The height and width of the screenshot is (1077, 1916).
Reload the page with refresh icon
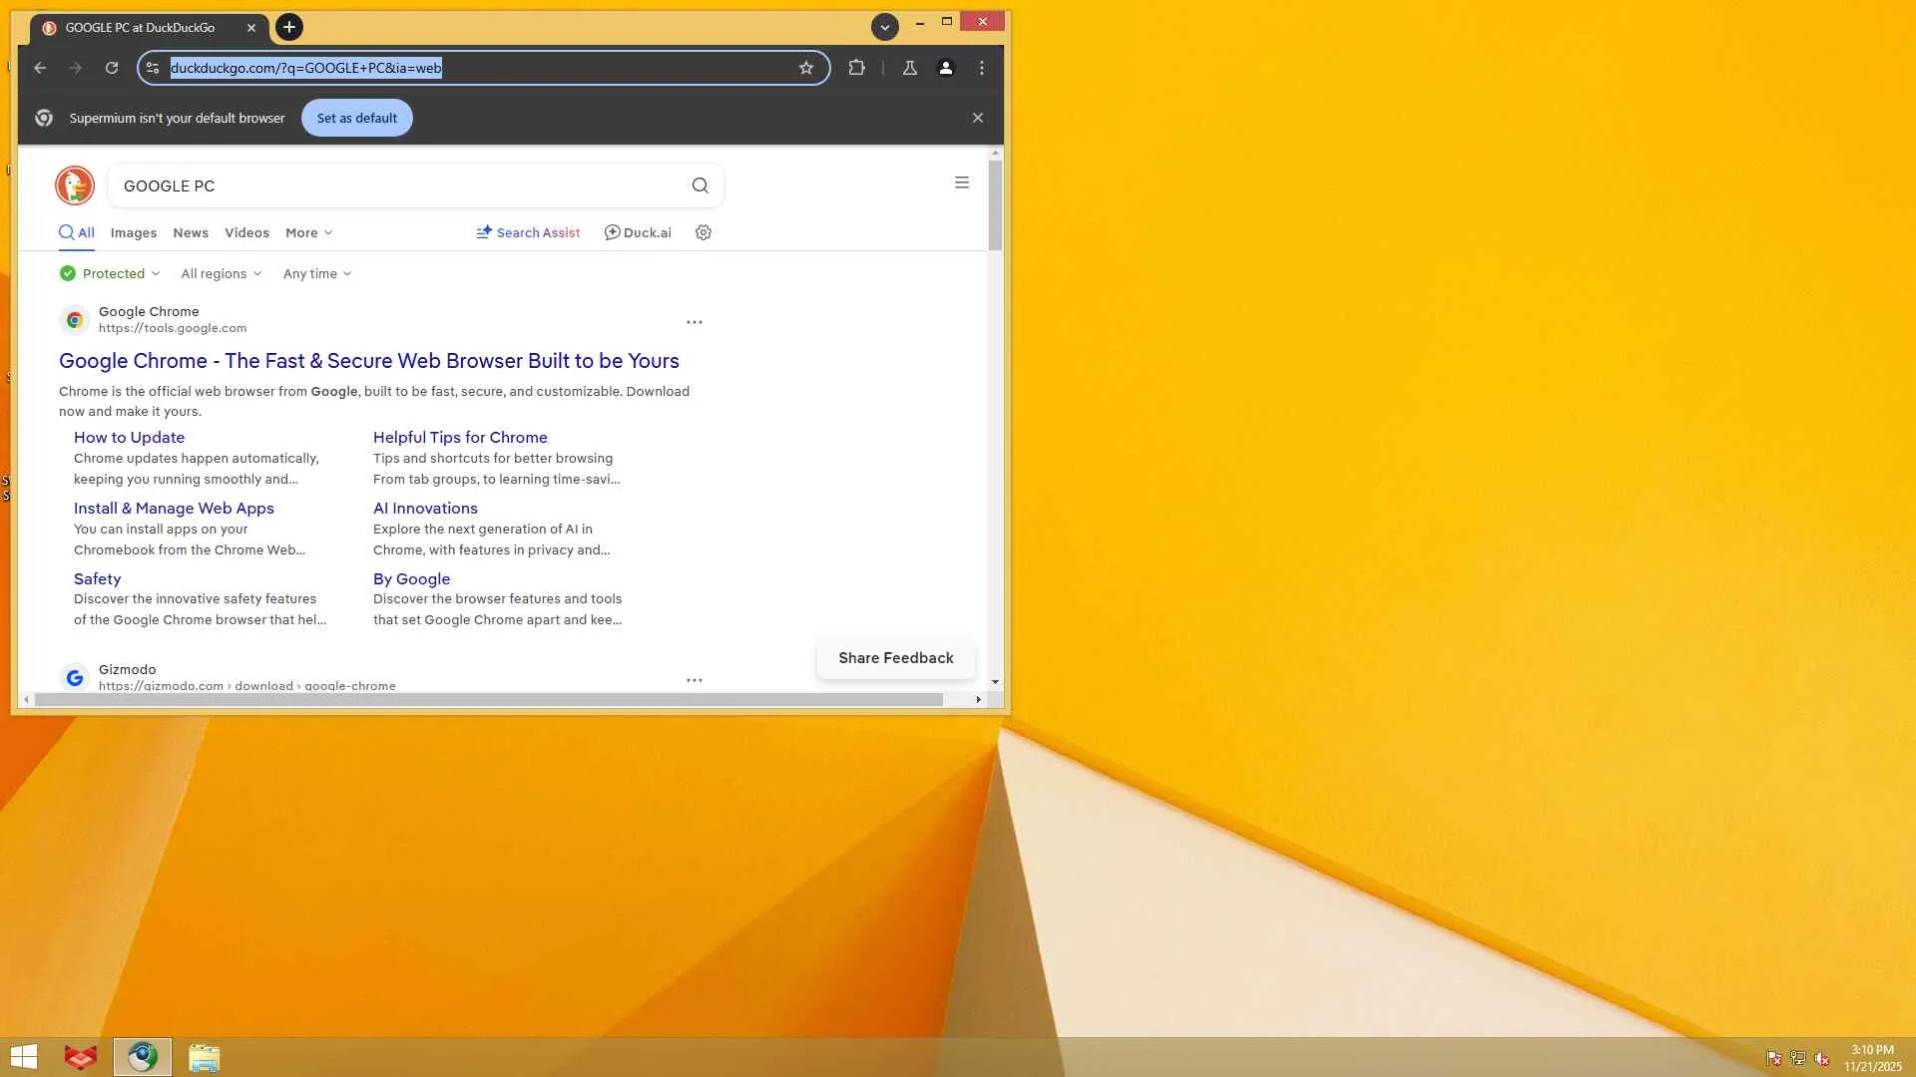coord(112,68)
